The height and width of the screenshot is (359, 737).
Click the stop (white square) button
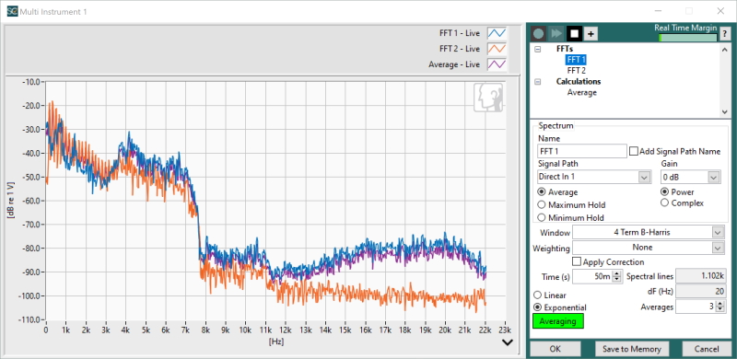574,33
